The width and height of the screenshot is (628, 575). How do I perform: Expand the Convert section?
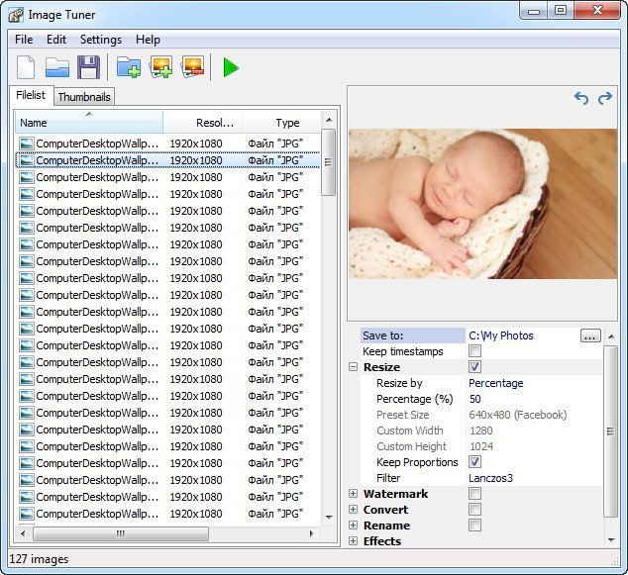pos(354,510)
